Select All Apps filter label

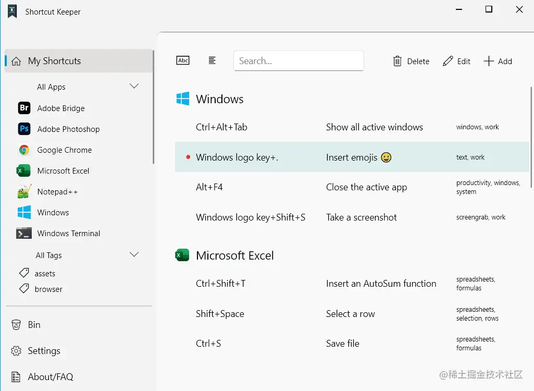[51, 87]
